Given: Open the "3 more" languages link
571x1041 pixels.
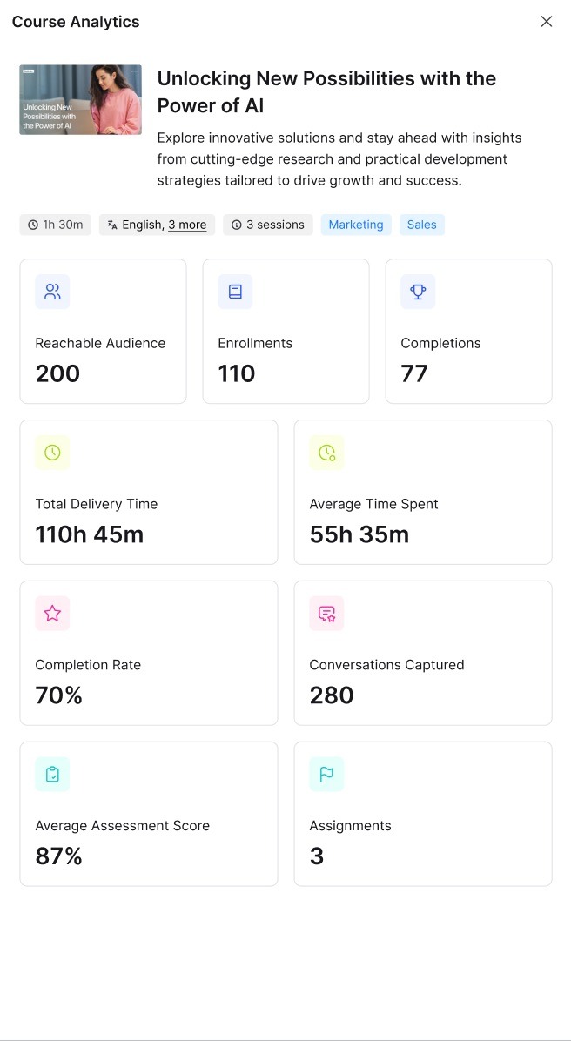Looking at the screenshot, I should click(187, 225).
